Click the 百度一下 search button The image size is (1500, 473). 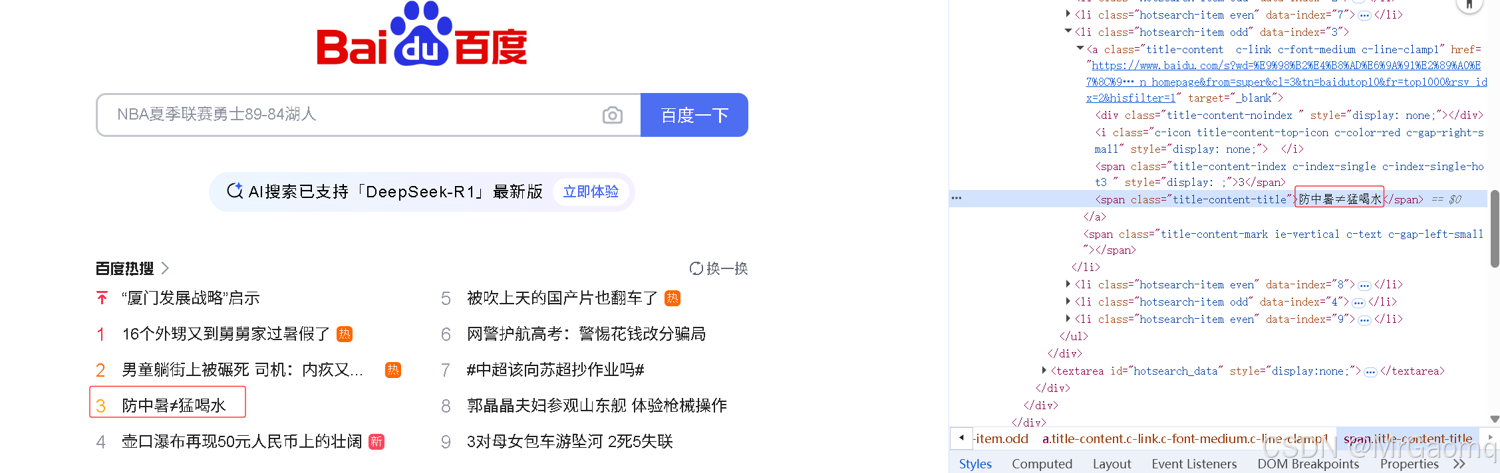click(x=694, y=115)
